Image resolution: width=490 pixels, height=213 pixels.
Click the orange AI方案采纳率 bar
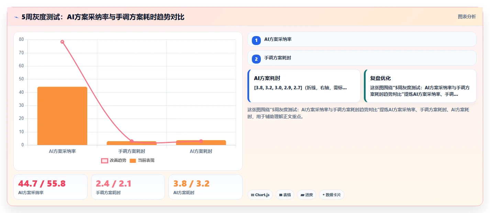click(x=62, y=116)
